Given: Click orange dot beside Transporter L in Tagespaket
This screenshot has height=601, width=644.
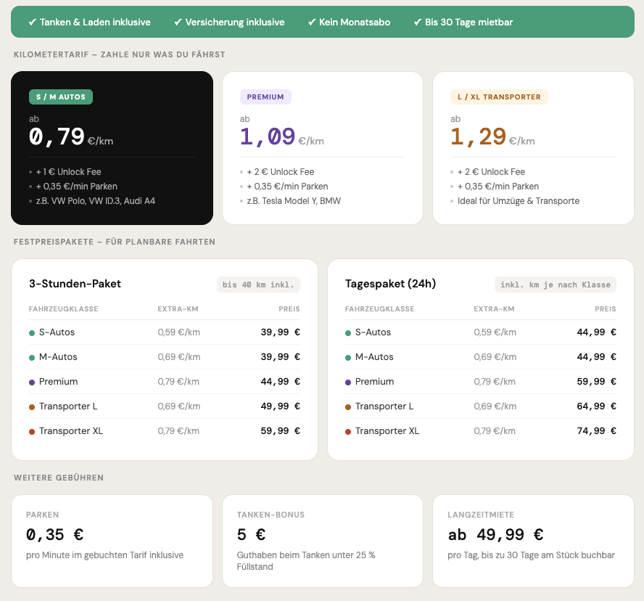Looking at the screenshot, I should point(348,407).
